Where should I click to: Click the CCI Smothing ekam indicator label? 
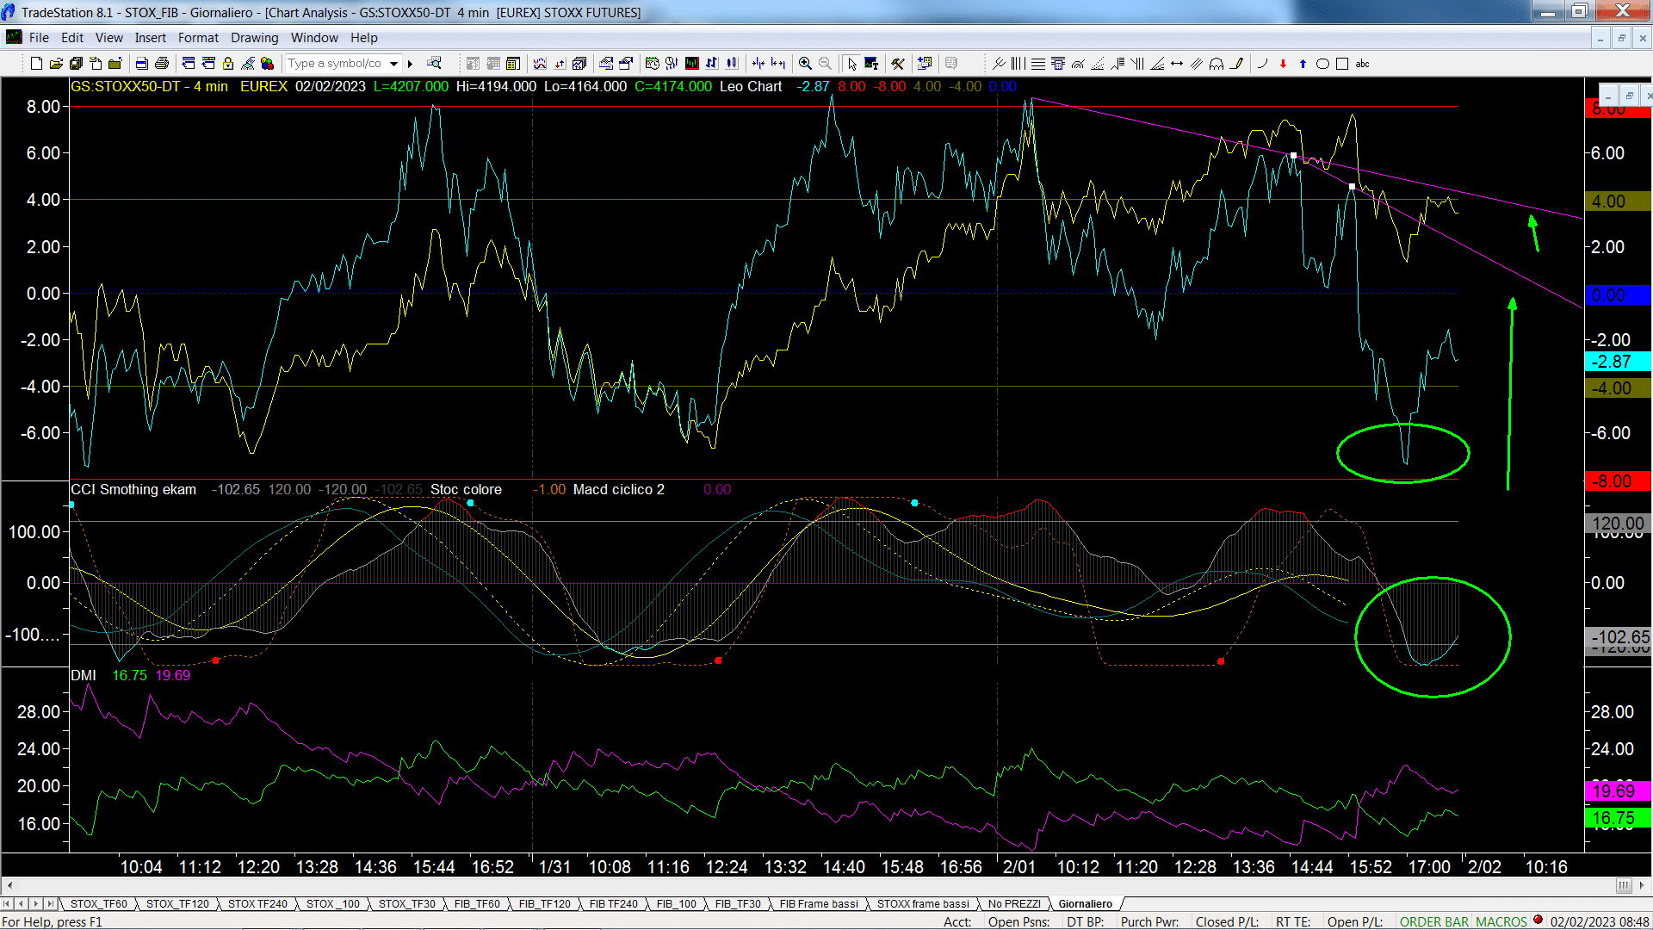tap(133, 489)
